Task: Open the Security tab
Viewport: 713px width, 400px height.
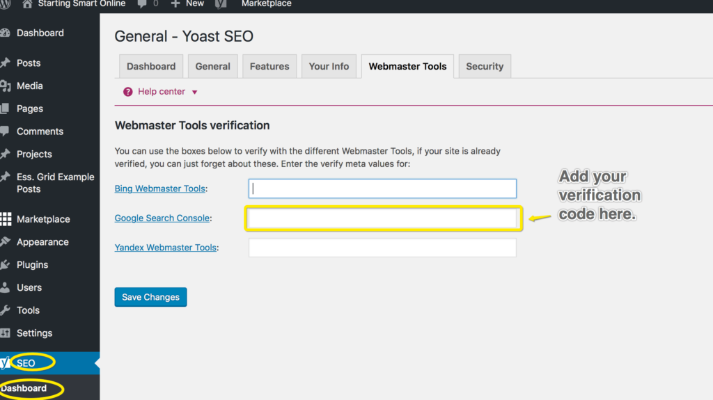Action: point(485,66)
